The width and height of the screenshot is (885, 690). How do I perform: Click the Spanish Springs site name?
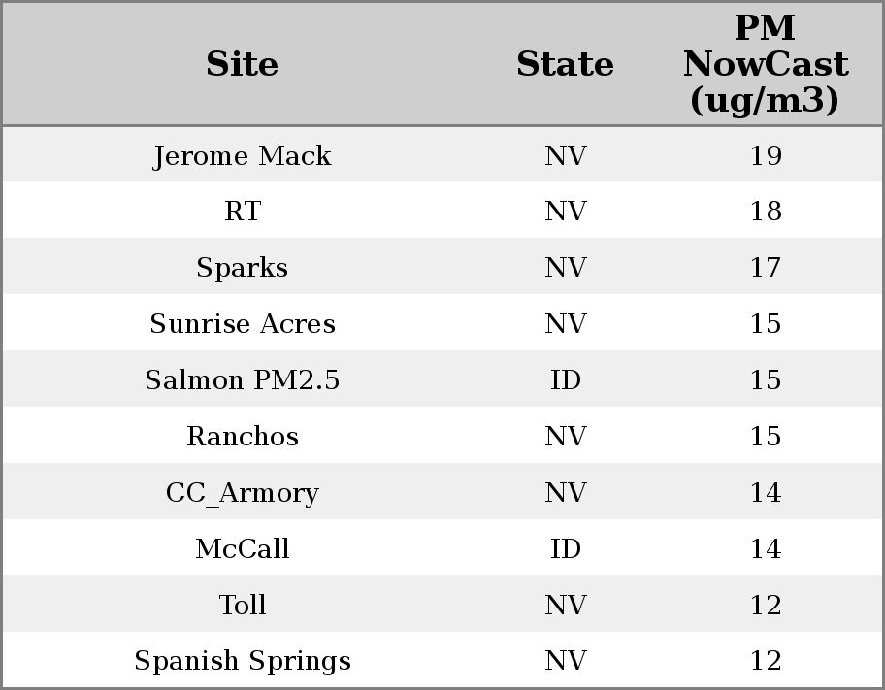point(243,661)
